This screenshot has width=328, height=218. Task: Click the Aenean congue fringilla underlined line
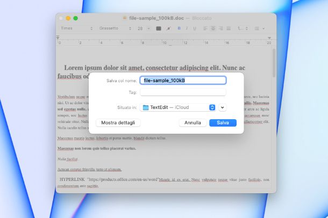[90, 169]
